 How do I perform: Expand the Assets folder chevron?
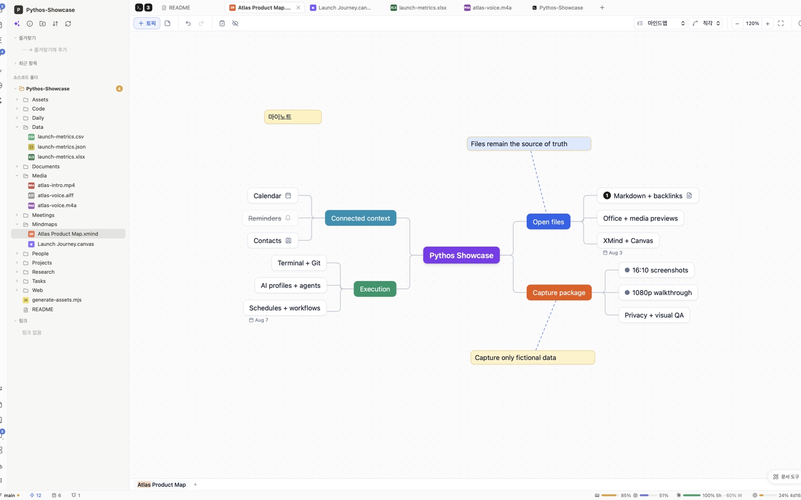(17, 99)
